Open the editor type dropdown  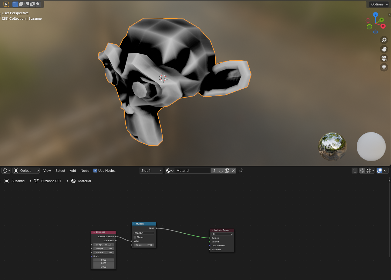point(6,171)
